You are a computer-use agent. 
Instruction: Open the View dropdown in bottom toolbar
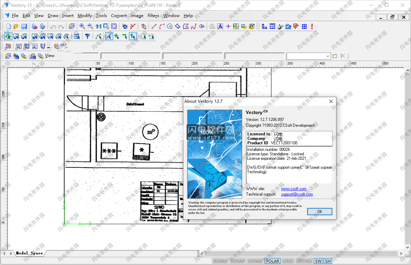(x=50, y=56)
